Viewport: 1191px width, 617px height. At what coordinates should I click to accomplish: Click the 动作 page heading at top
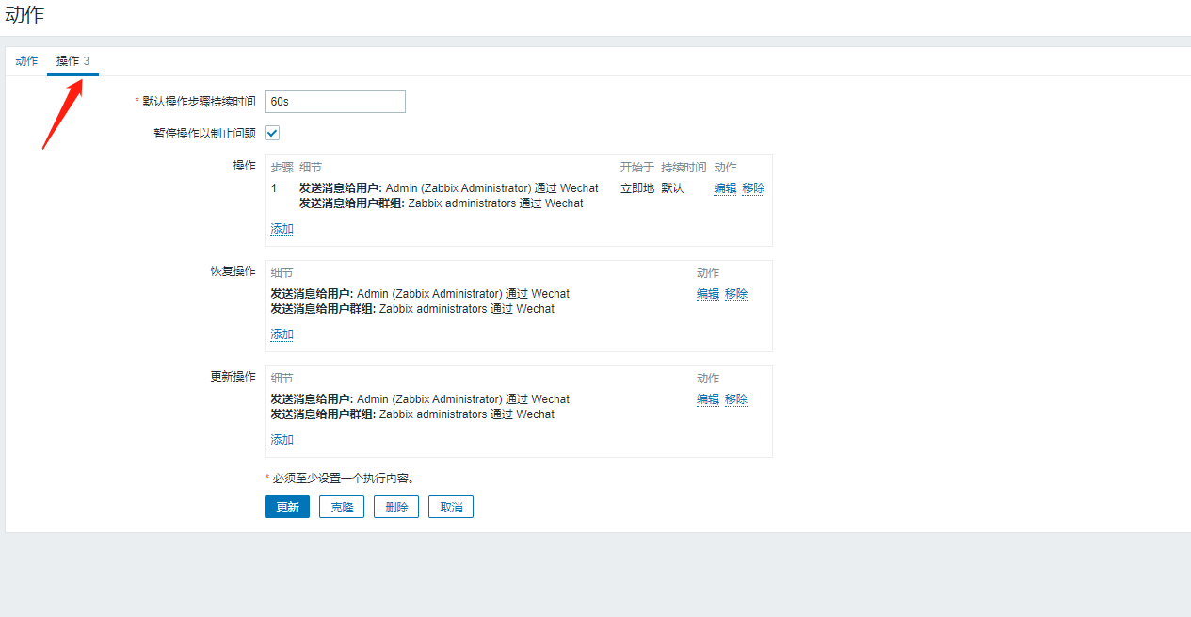point(24,15)
